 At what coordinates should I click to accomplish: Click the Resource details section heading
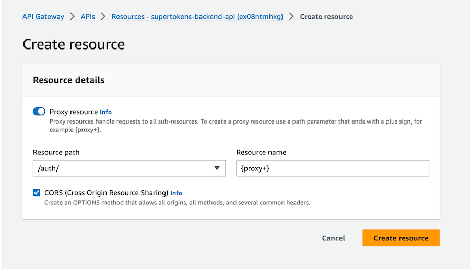(68, 80)
